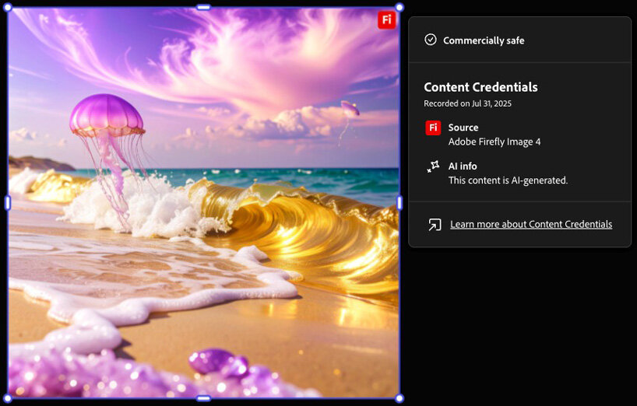Click the Commercially safe label

pos(484,40)
